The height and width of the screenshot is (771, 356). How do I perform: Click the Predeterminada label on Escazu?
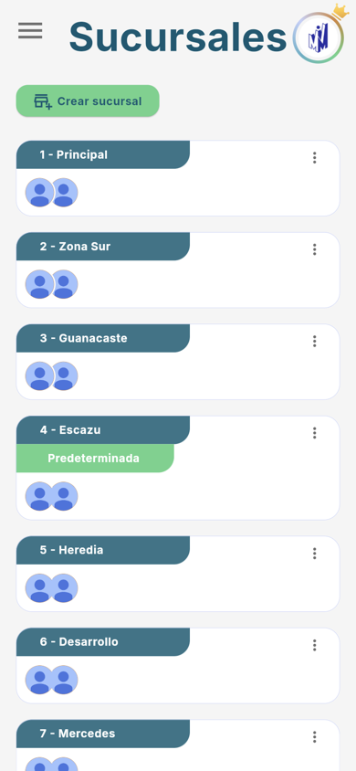[x=95, y=459]
